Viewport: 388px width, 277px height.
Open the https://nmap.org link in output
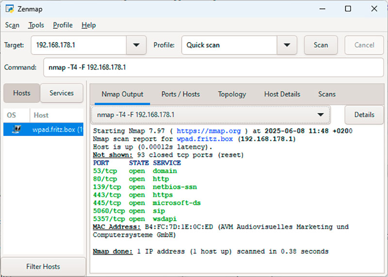(209, 131)
